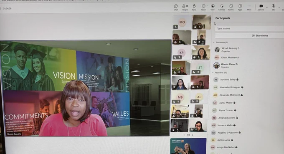Click raised hand icon beside Alexander Rodriguez
Viewport: 284px width, 154px height.
pyautogui.click(x=242, y=87)
